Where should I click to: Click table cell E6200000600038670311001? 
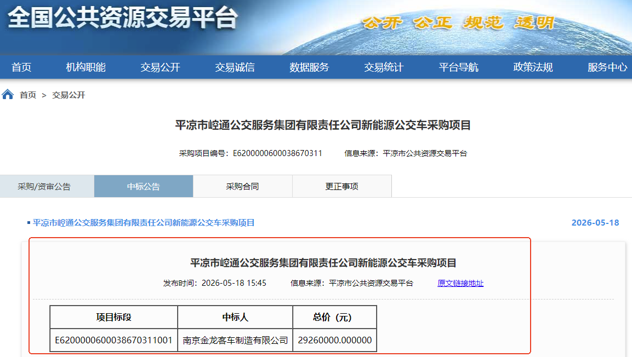click(113, 340)
